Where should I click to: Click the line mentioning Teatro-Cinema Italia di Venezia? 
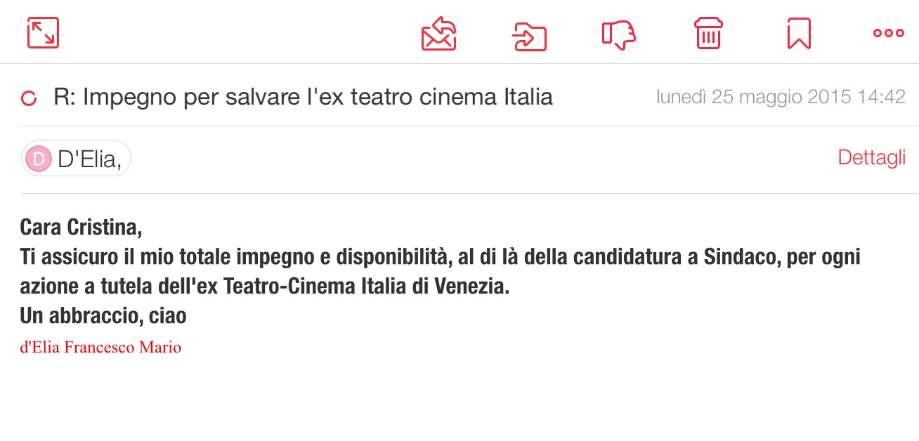[264, 287]
